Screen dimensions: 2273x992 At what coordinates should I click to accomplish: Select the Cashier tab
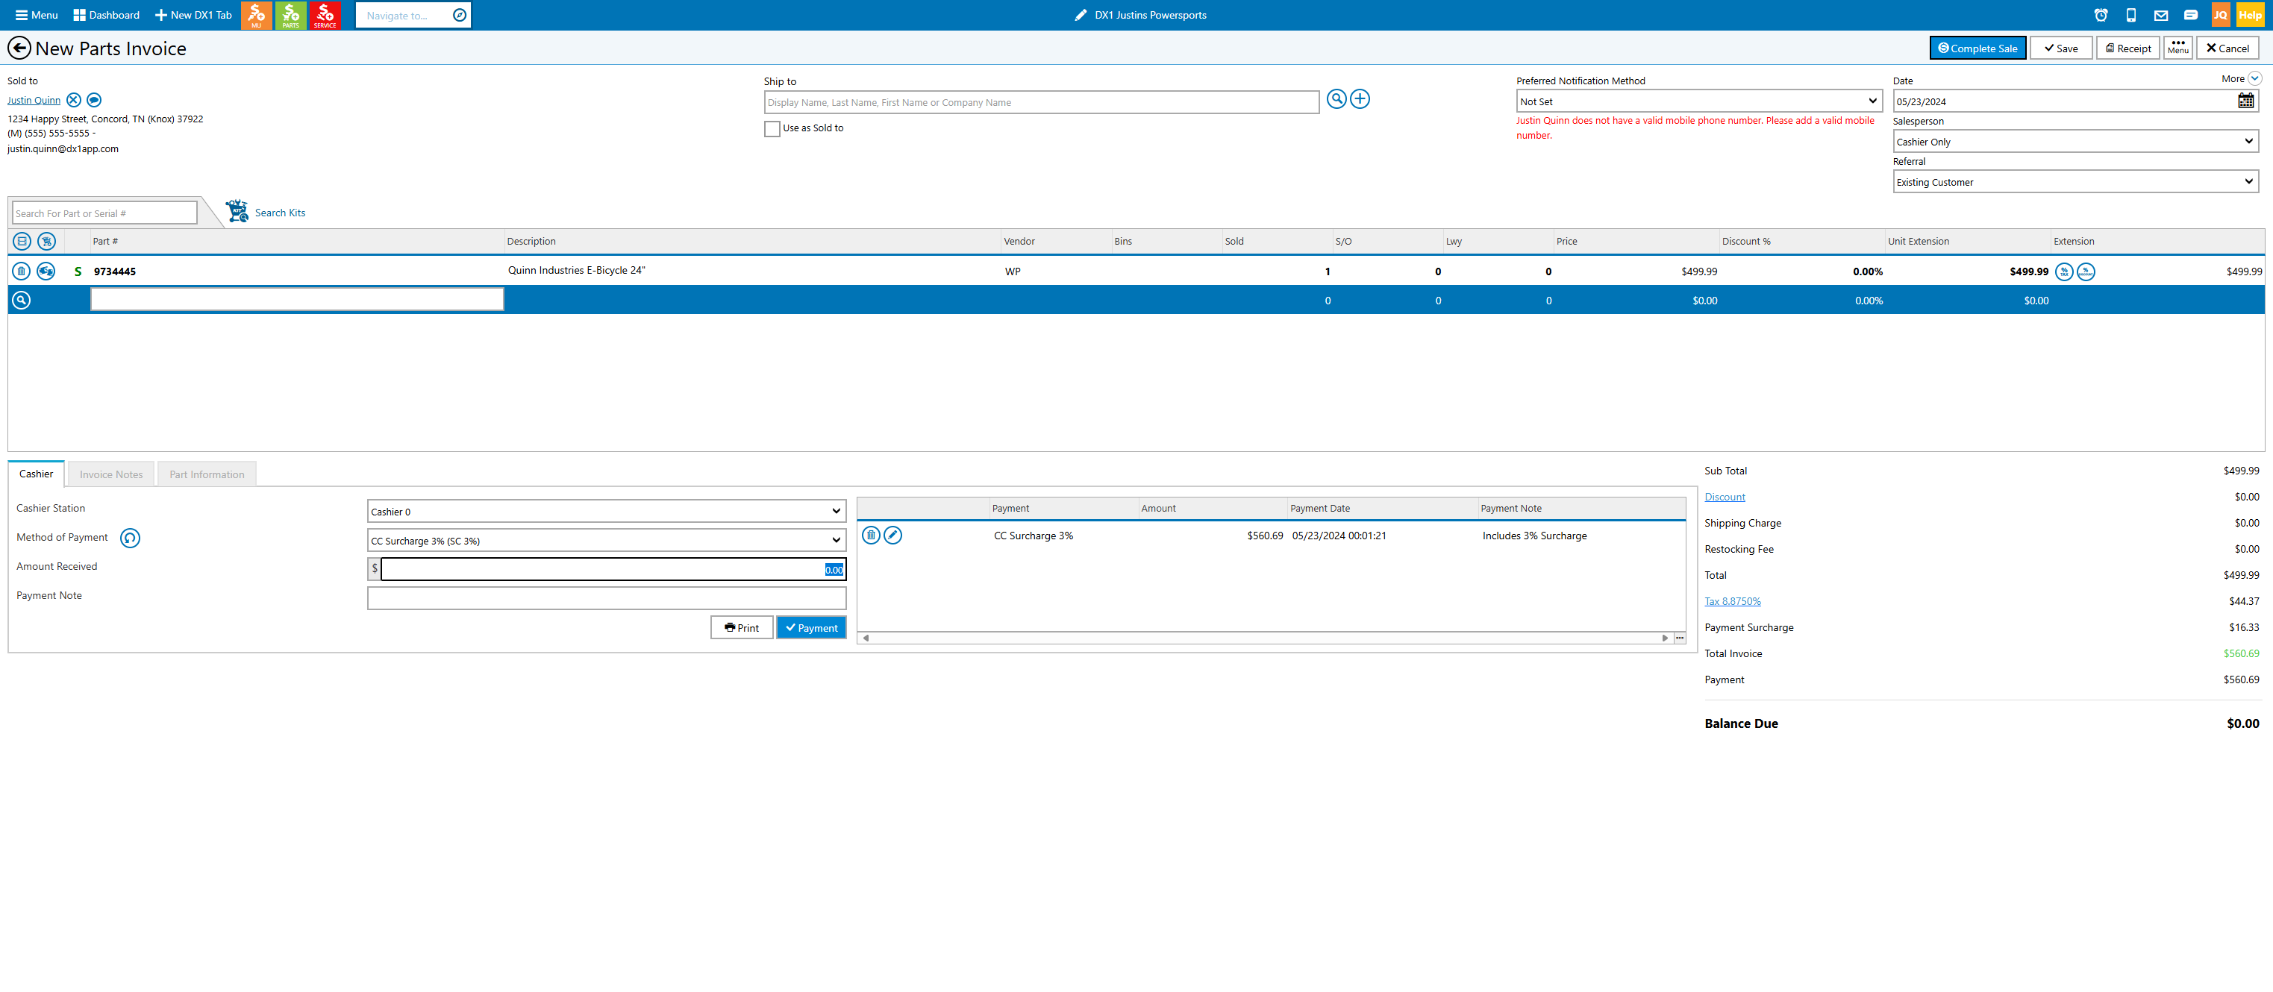tap(36, 474)
